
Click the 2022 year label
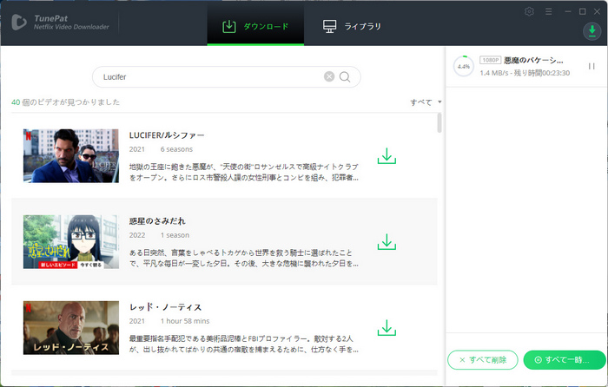point(137,235)
